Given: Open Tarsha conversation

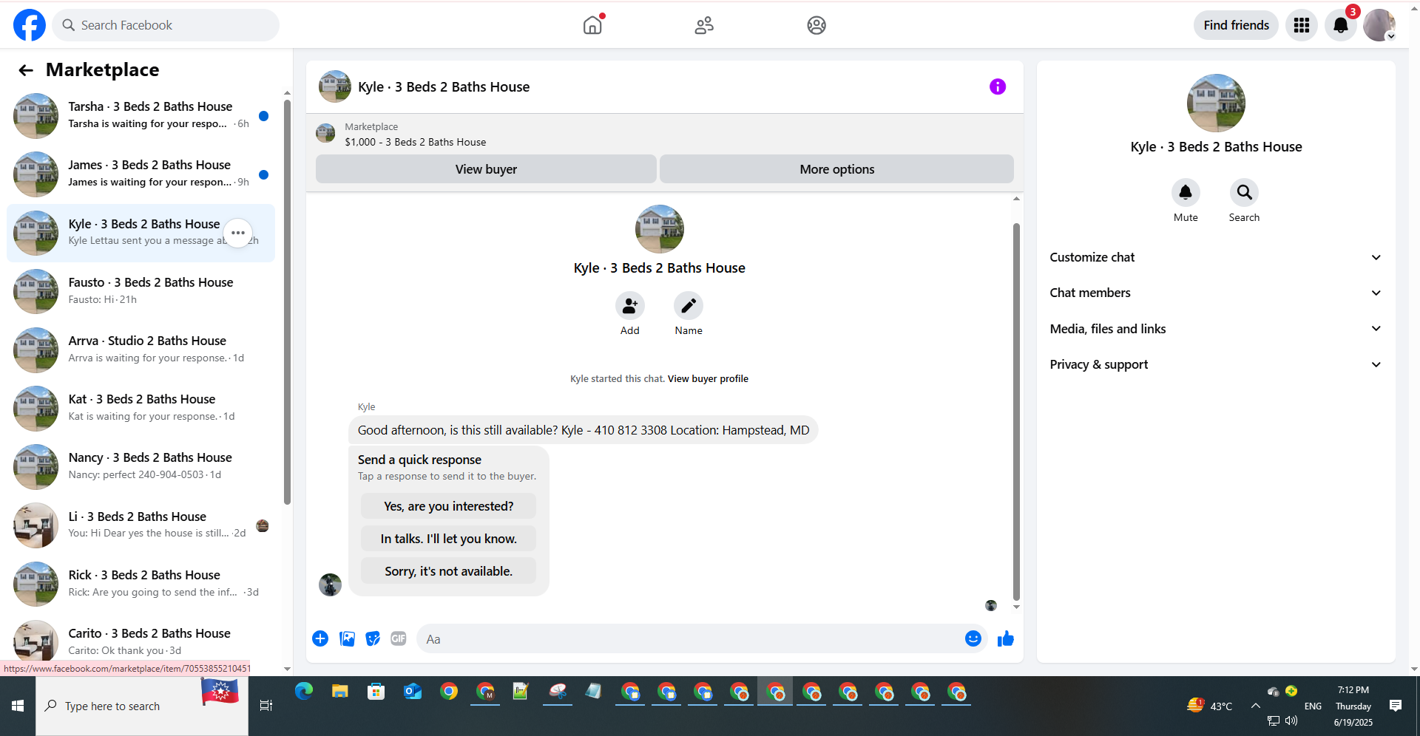Looking at the screenshot, I should (x=141, y=116).
